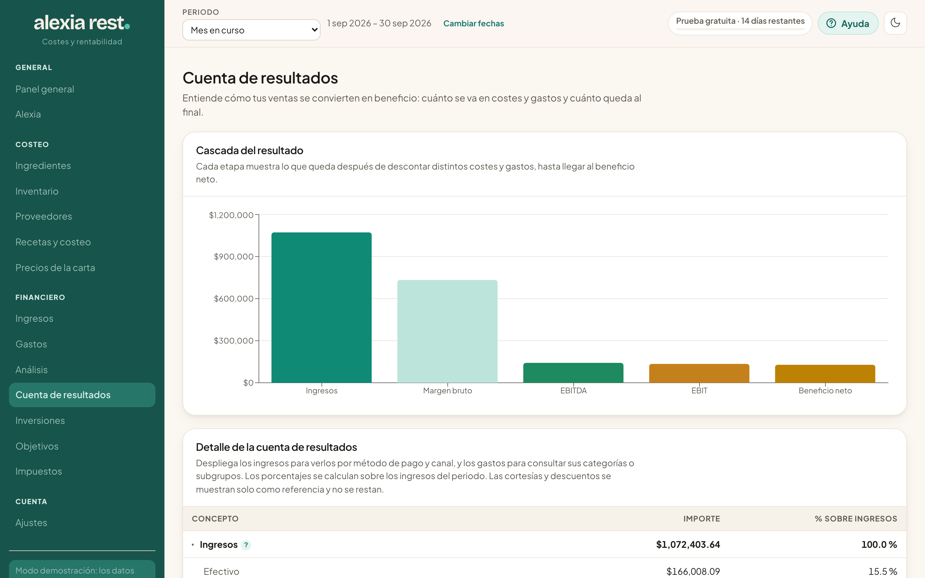Select Cuenta de resultados in sidebar
925x578 pixels.
82,395
